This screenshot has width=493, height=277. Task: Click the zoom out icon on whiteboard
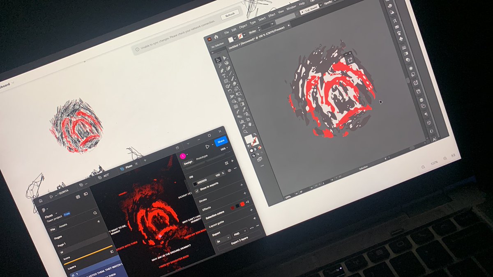[424, 167]
